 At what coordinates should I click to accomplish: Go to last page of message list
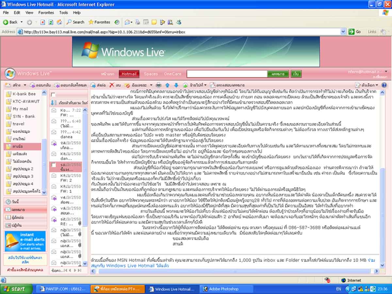[79, 270]
